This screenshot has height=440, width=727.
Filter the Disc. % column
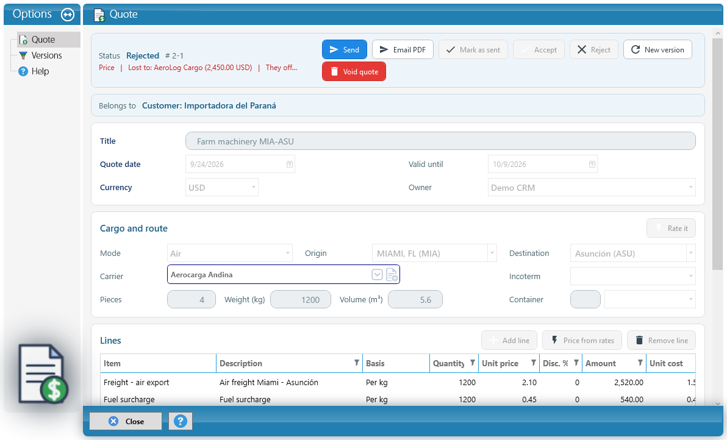[576, 363]
